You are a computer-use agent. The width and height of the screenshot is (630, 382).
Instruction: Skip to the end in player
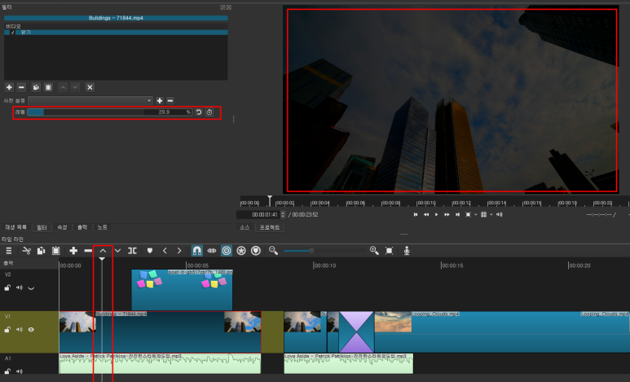click(457, 214)
